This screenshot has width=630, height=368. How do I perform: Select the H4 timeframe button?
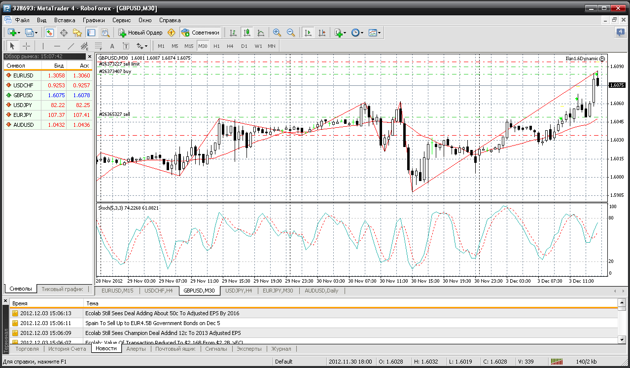[230, 46]
